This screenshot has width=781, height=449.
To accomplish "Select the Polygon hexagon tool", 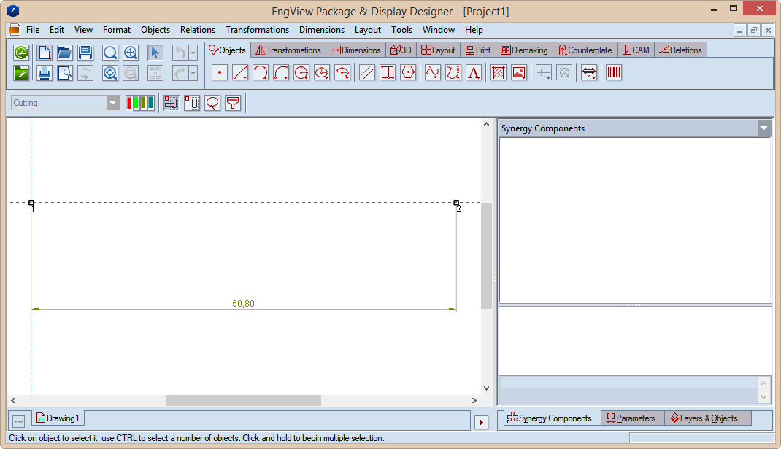I will click(408, 73).
